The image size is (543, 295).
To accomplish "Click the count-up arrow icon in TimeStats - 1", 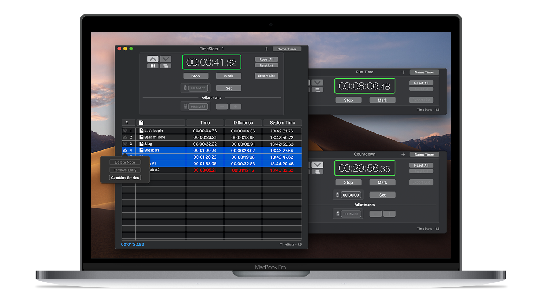I will (153, 59).
